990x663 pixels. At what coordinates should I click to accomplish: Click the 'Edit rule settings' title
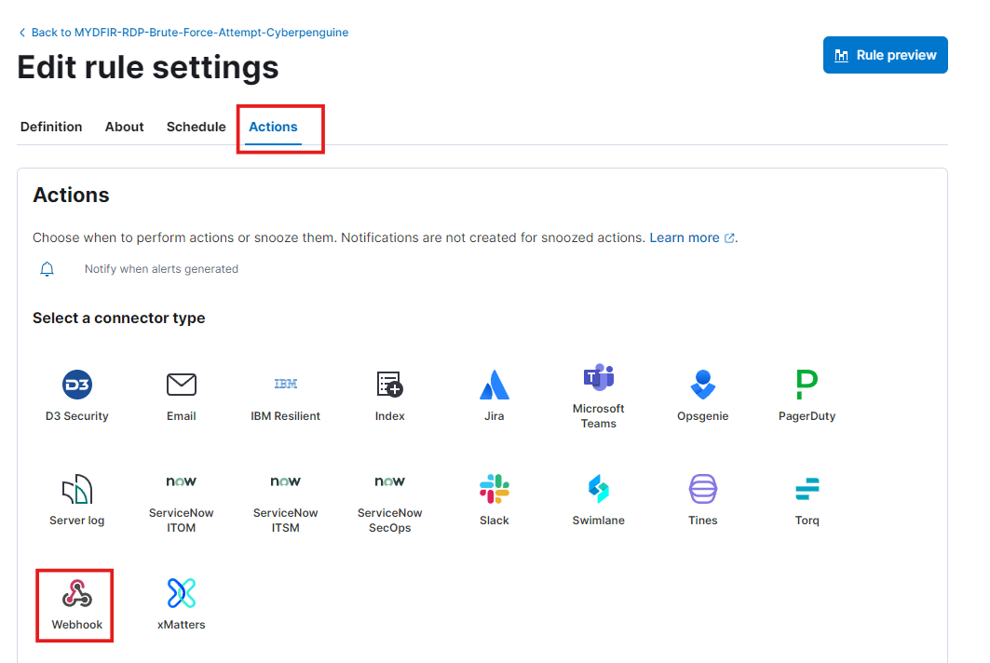coord(148,67)
